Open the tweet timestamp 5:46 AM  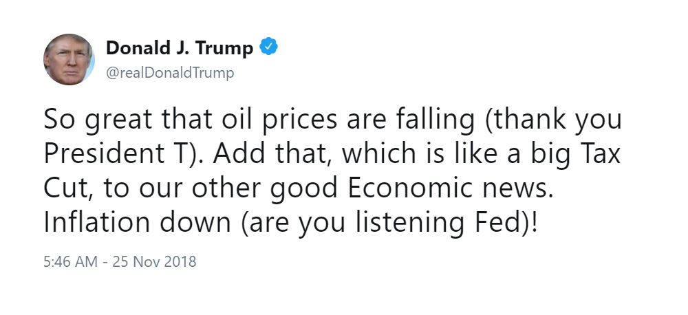pos(70,262)
